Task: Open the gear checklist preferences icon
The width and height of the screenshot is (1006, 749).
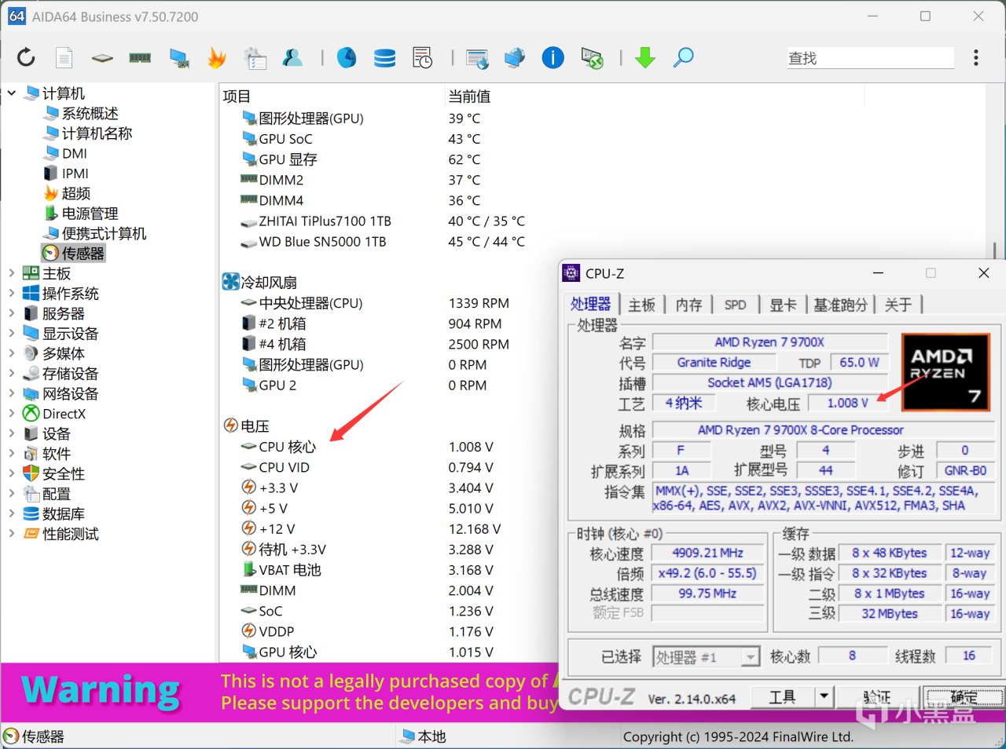Action: click(255, 57)
